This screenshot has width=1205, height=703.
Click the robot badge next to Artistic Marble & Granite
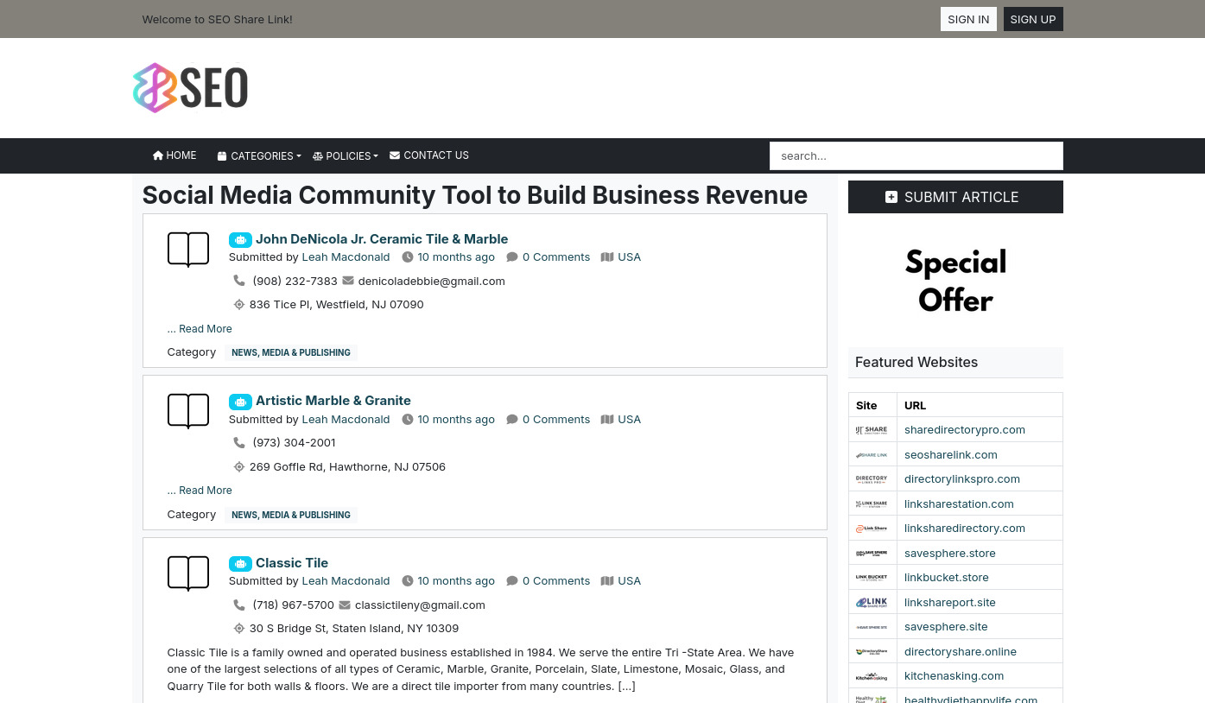(240, 402)
